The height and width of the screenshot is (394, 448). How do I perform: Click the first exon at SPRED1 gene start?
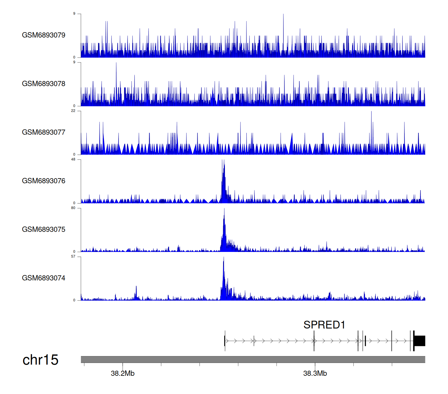pyautogui.click(x=225, y=341)
